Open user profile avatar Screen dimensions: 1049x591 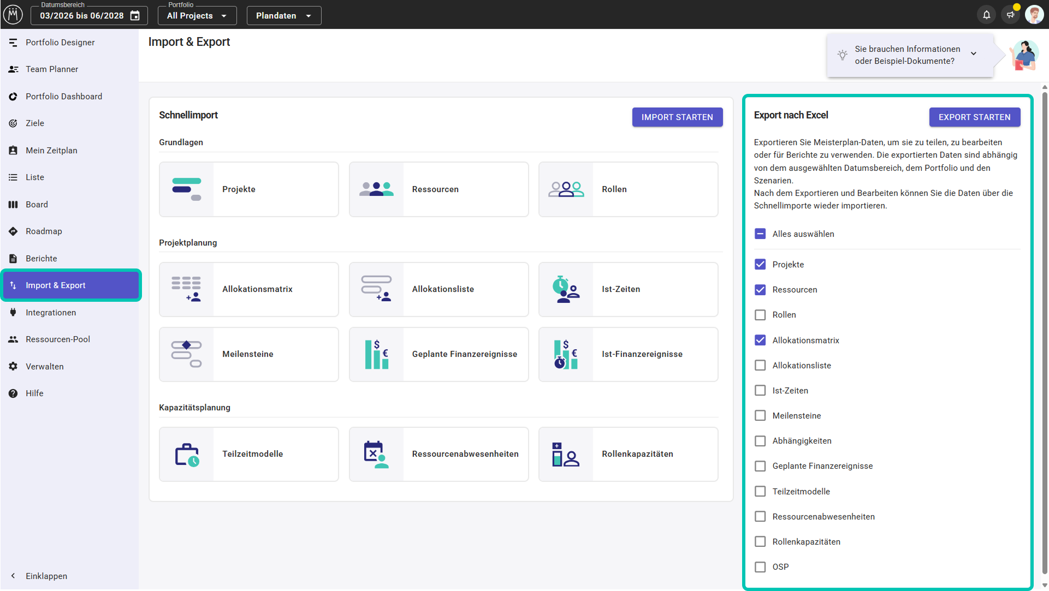1034,15
